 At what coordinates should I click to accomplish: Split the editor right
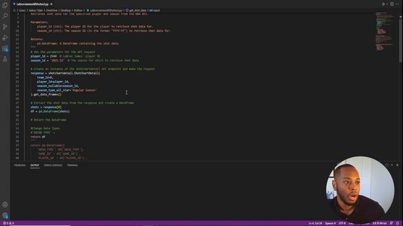[392, 4]
